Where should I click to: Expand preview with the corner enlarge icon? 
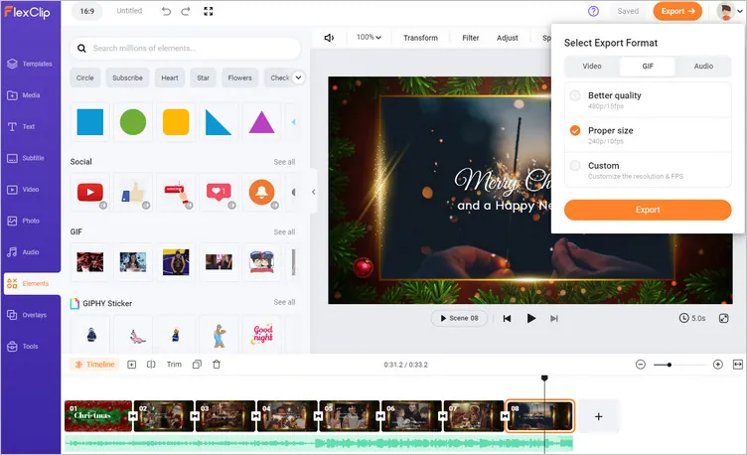point(723,318)
